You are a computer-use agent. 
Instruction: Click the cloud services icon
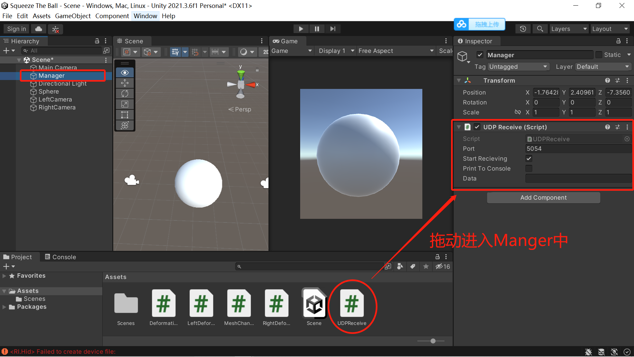pos(39,29)
